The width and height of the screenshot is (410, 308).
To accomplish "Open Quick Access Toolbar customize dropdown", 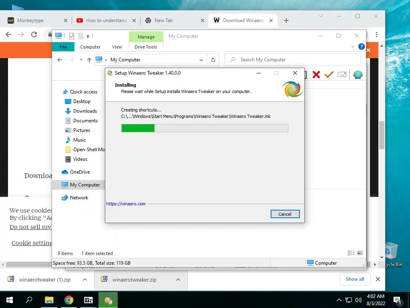I will point(88,36).
